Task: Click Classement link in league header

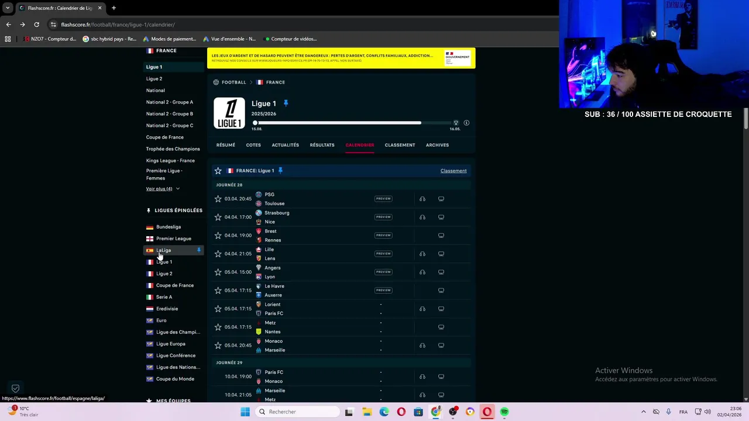Action: click(x=453, y=171)
